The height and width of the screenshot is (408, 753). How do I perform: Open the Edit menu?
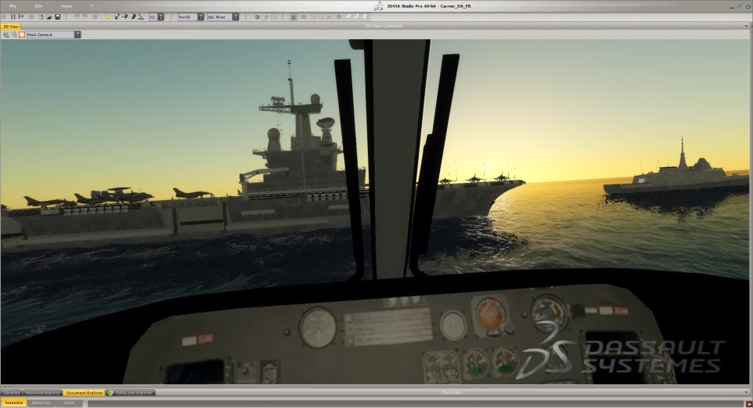(x=38, y=6)
